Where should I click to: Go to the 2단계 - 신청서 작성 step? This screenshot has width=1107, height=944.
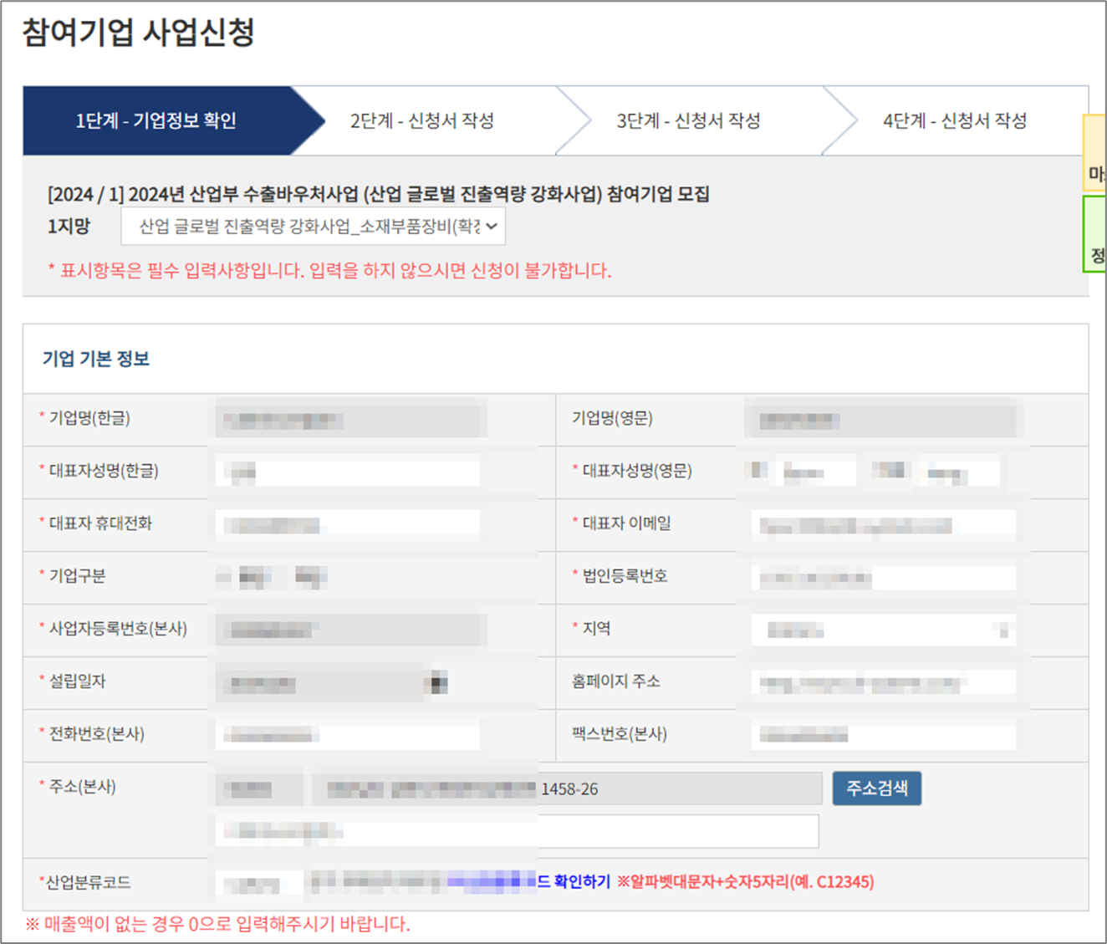click(422, 120)
